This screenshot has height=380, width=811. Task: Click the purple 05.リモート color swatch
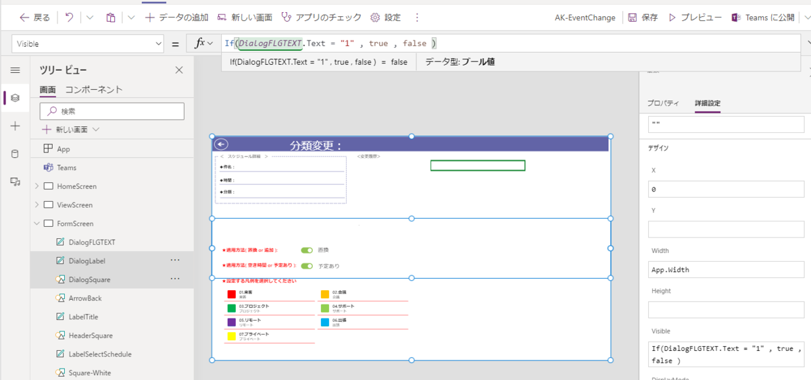pyautogui.click(x=231, y=322)
